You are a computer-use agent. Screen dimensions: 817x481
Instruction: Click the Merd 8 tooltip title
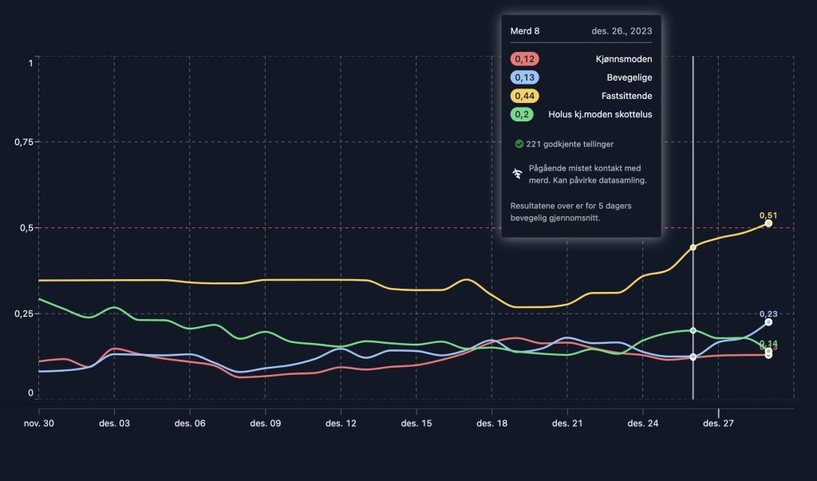click(x=525, y=31)
